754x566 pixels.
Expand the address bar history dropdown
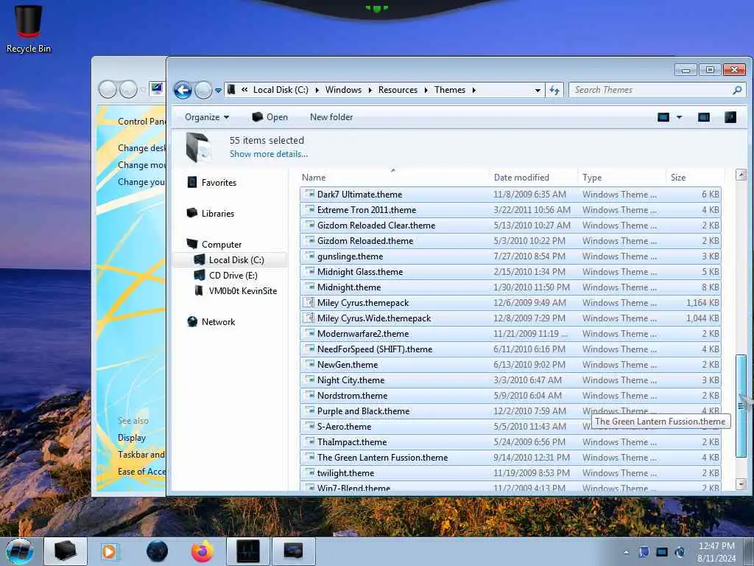[538, 90]
